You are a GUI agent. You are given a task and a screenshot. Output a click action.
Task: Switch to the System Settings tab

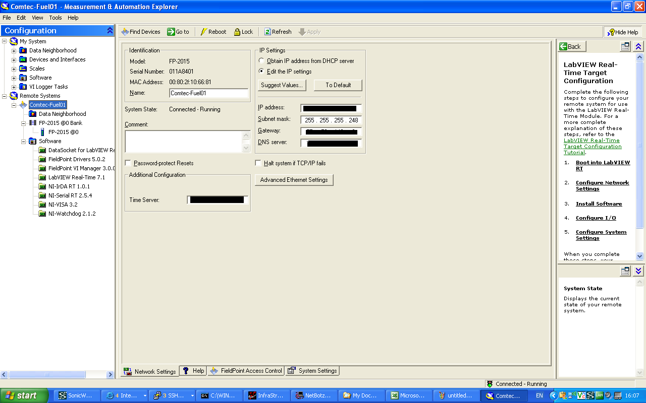[312, 371]
